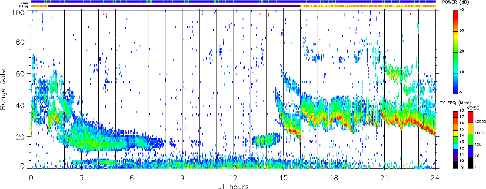This screenshot has width=486, height=189.
Task: Click x-axis tick label "6" UT hours
Action: tap(132, 178)
